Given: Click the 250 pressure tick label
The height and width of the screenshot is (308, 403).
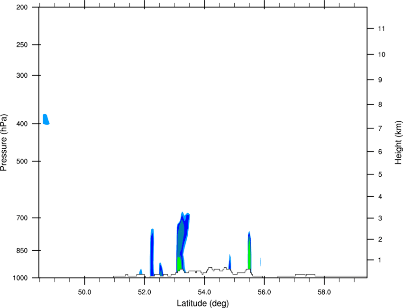Looking at the screenshot, I should [x=22, y=45].
